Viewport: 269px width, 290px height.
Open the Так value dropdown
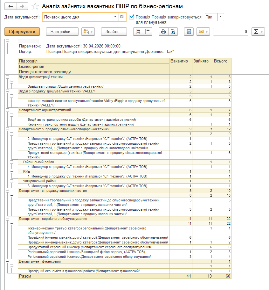click(x=221, y=17)
